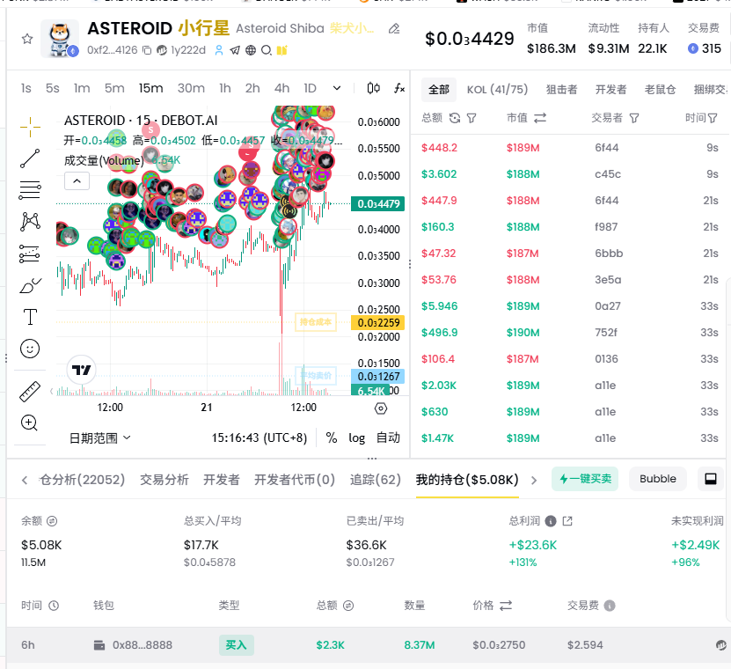Open candlestick chart type selector

coord(374,88)
